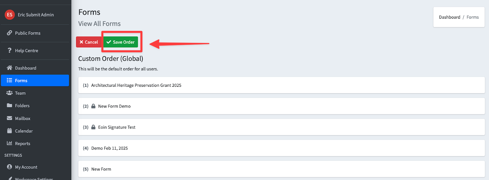Cancel the form reordering

(89, 42)
